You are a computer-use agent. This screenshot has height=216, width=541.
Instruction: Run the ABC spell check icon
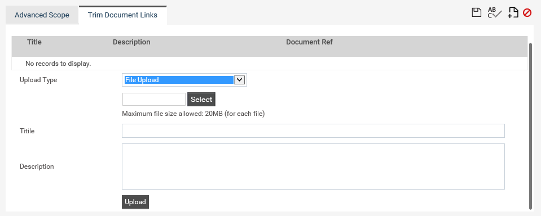pos(494,13)
